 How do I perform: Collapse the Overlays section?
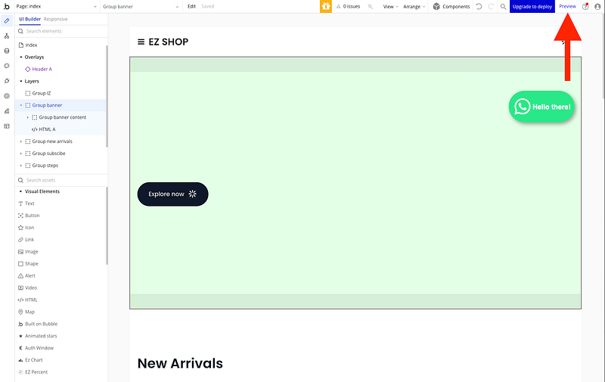21,57
